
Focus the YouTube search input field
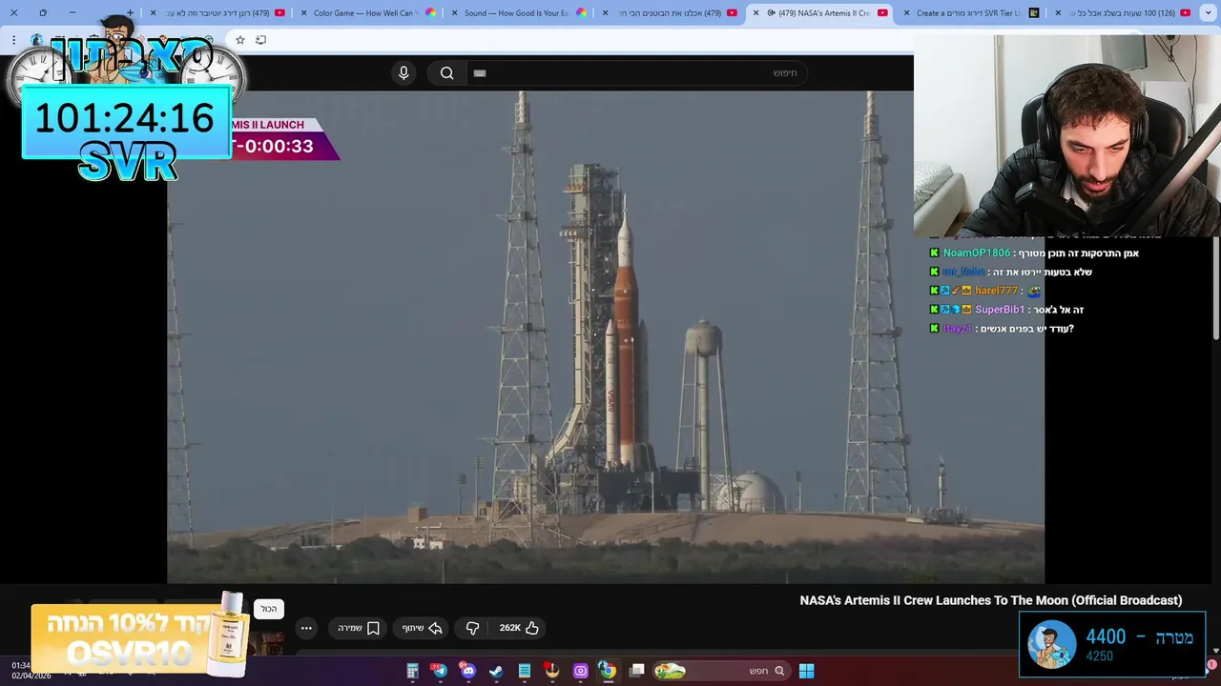point(637,73)
